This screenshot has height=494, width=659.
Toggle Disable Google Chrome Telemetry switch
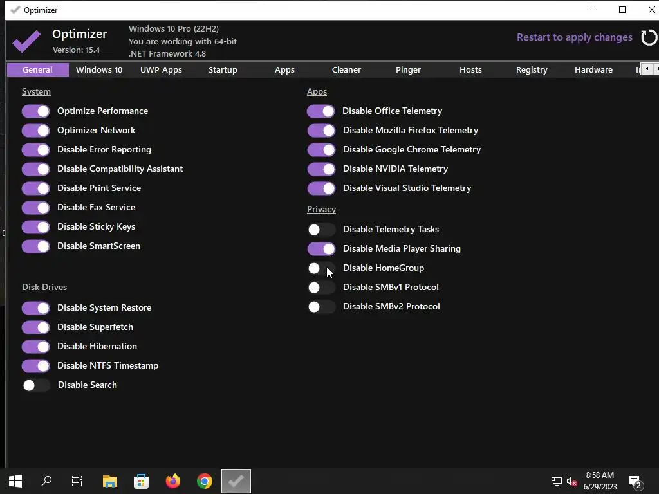[321, 150]
